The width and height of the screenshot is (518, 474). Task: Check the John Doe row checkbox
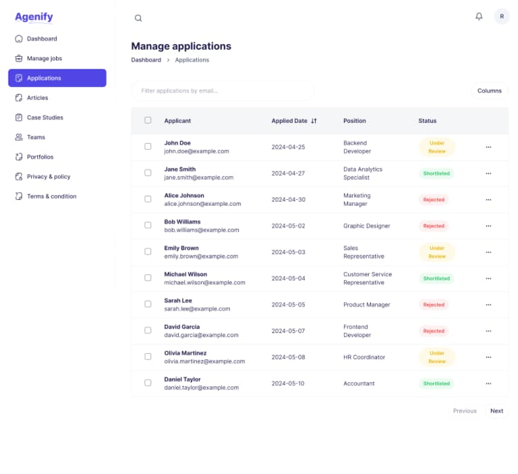(x=148, y=146)
